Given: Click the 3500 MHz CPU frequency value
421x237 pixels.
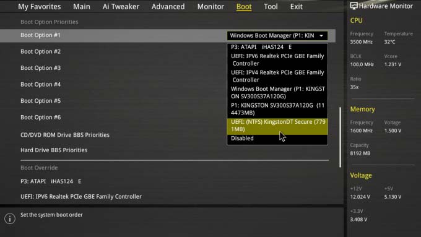Looking at the screenshot, I should [x=362, y=42].
